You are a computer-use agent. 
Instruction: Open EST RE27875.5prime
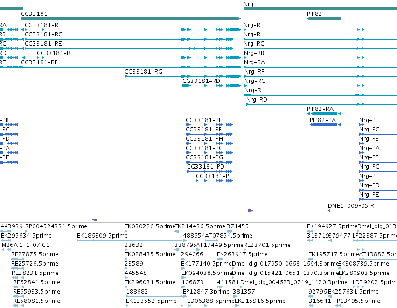pyautogui.click(x=35, y=254)
